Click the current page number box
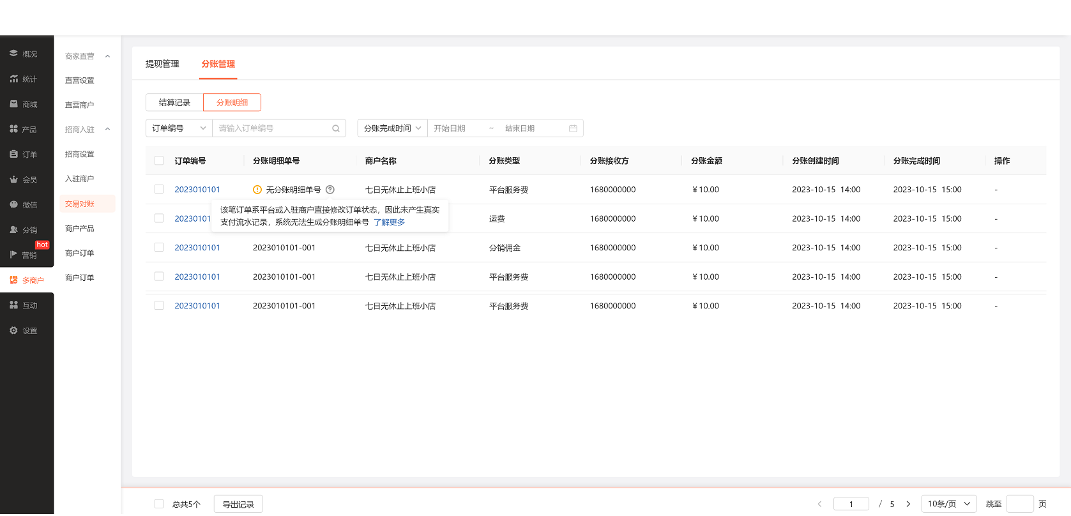The image size is (1071, 516). pyautogui.click(x=851, y=504)
